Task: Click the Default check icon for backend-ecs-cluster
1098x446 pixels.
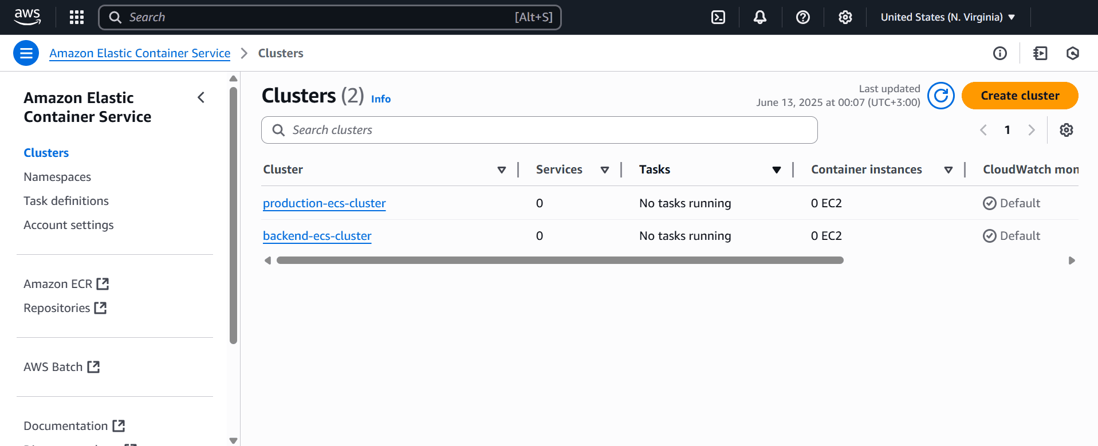Action: point(990,236)
